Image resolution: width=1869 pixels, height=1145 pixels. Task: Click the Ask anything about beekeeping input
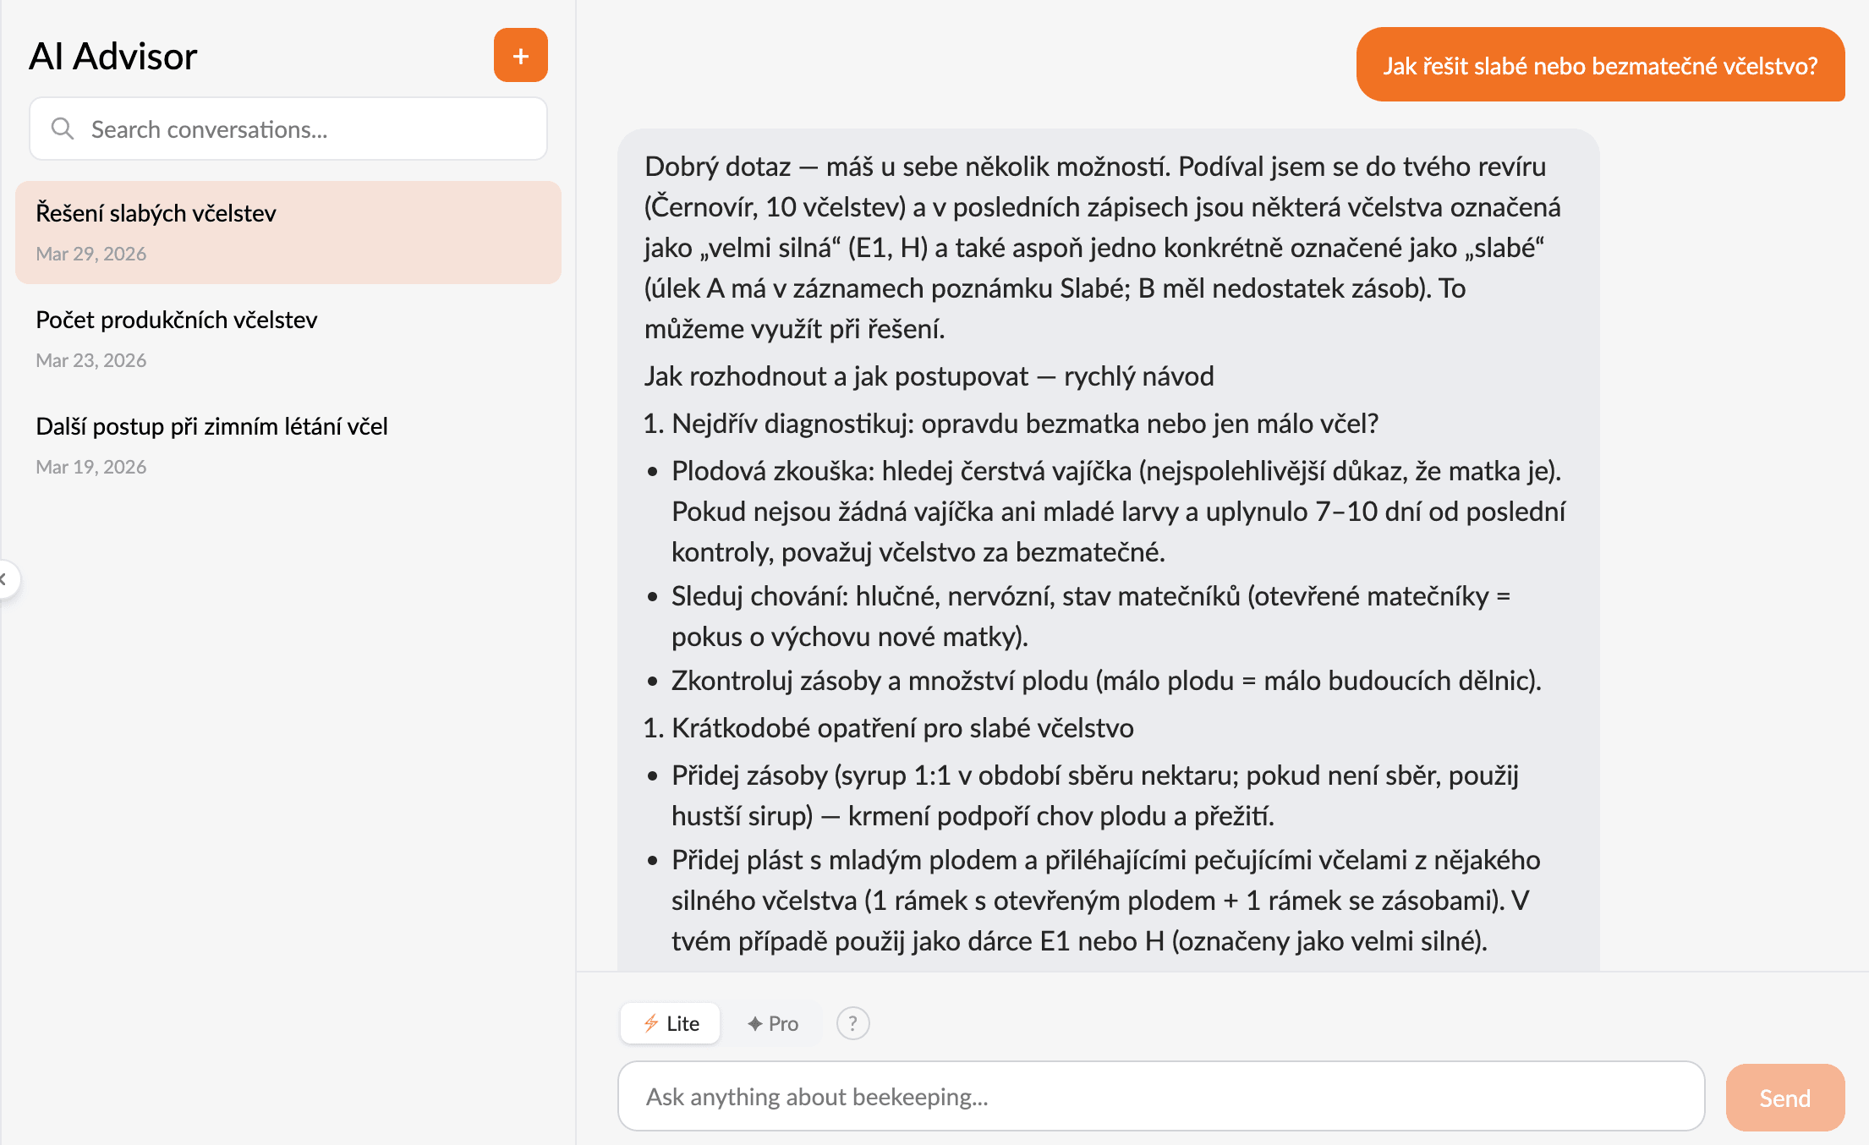[x=1160, y=1097]
